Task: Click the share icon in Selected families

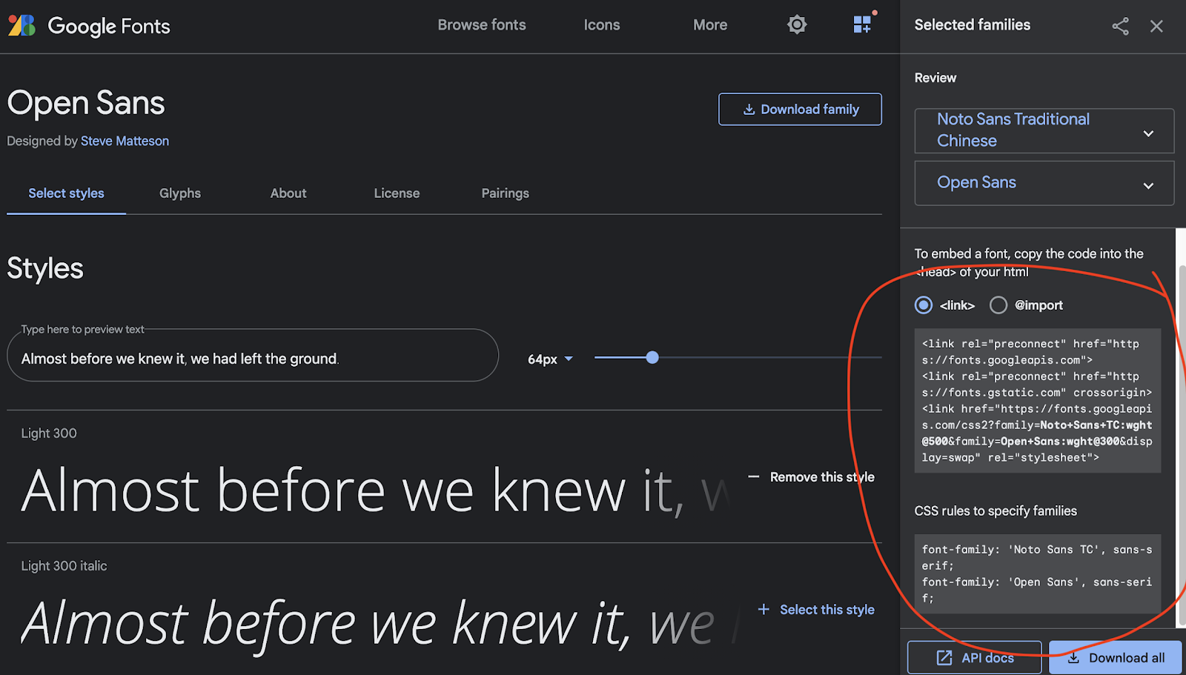Action: pyautogui.click(x=1120, y=26)
